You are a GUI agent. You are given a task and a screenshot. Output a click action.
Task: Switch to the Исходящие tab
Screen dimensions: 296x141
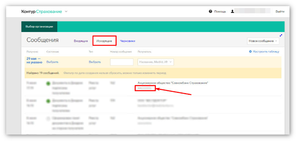click(104, 41)
